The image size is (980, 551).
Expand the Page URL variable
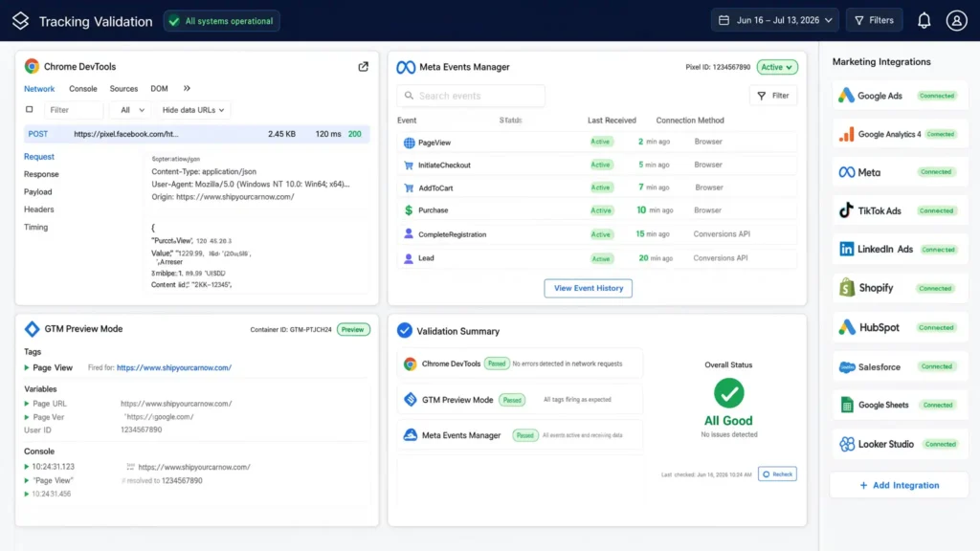[27, 404]
